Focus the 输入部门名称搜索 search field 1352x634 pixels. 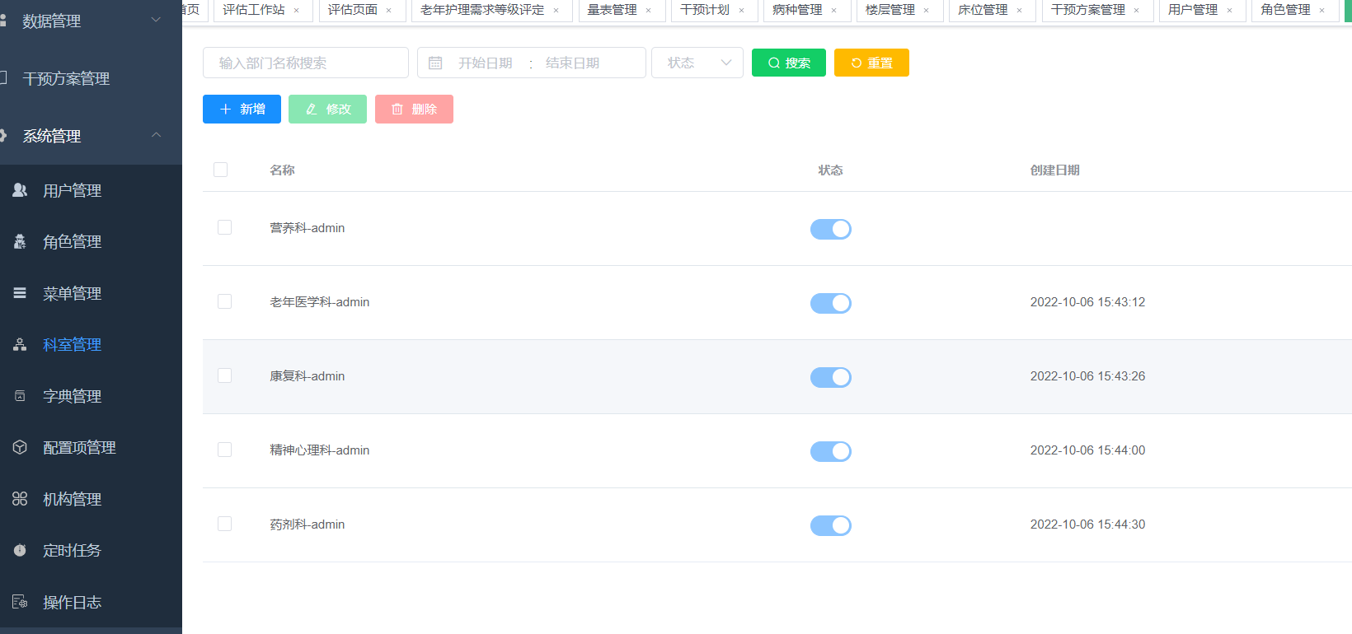[x=306, y=63]
